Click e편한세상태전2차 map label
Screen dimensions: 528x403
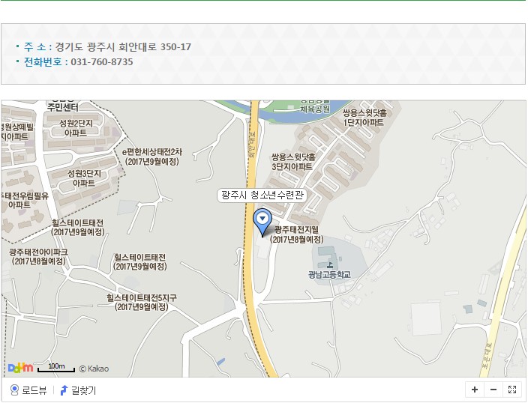coord(151,157)
